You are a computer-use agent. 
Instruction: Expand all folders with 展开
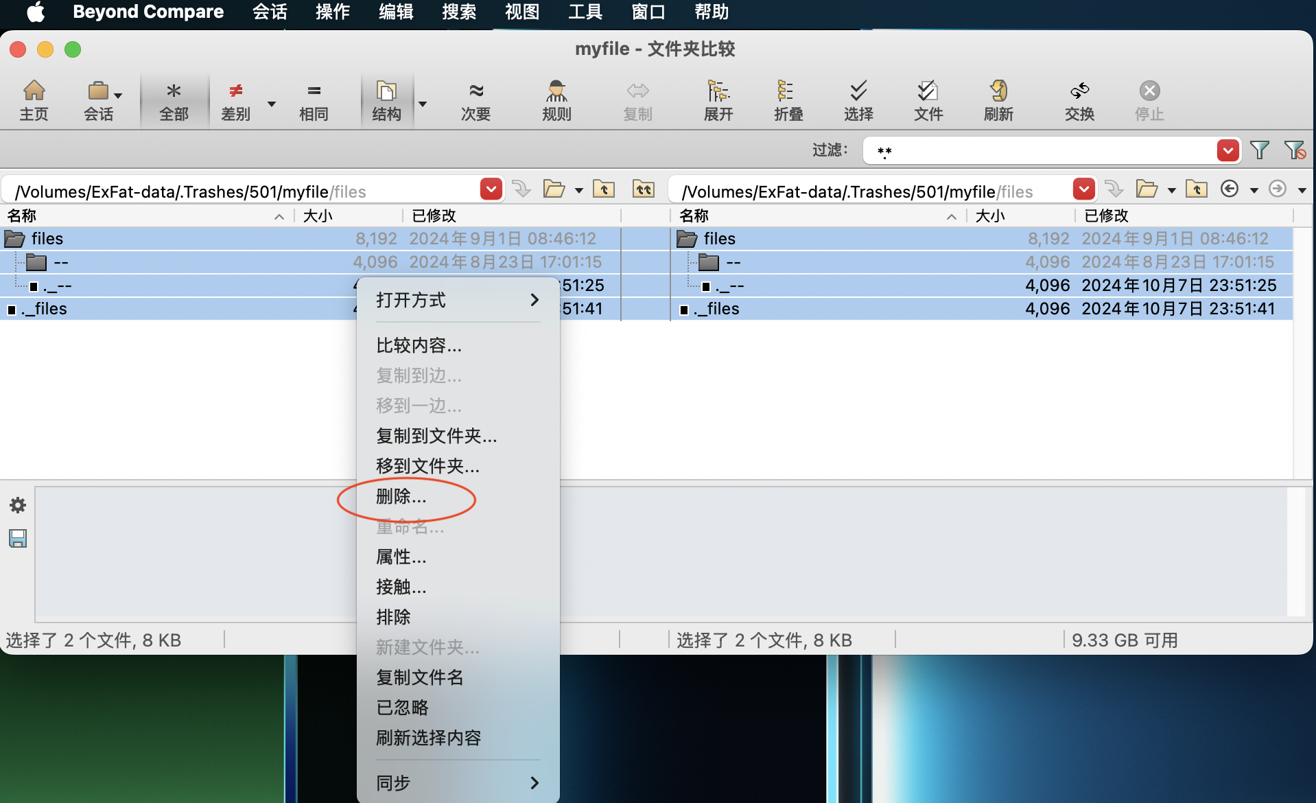(718, 100)
